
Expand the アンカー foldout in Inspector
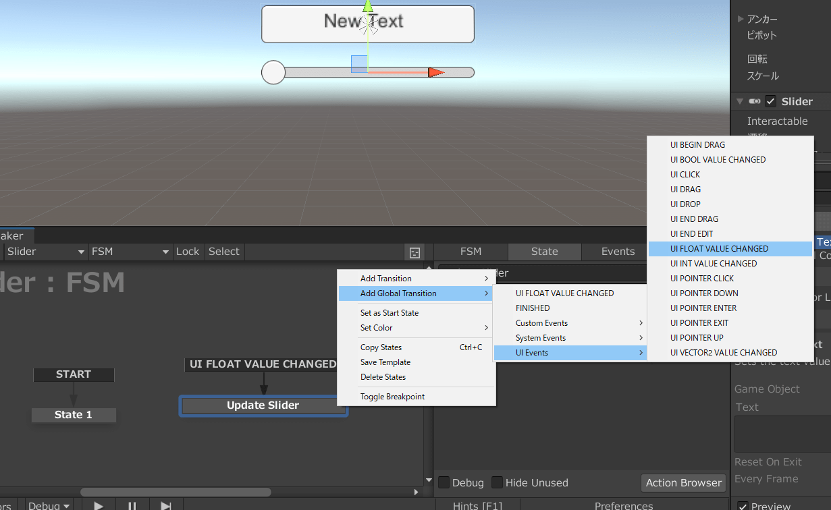point(741,19)
